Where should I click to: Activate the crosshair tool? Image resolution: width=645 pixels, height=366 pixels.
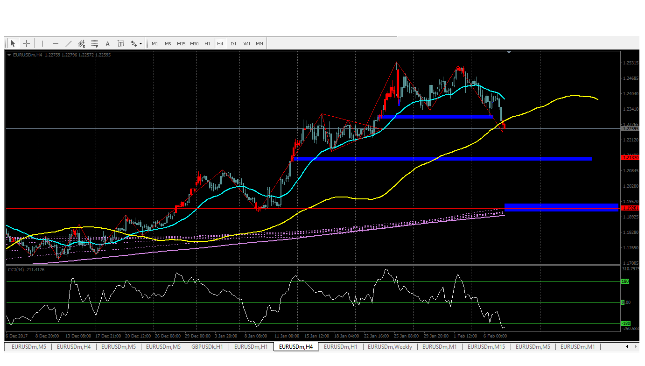point(27,43)
